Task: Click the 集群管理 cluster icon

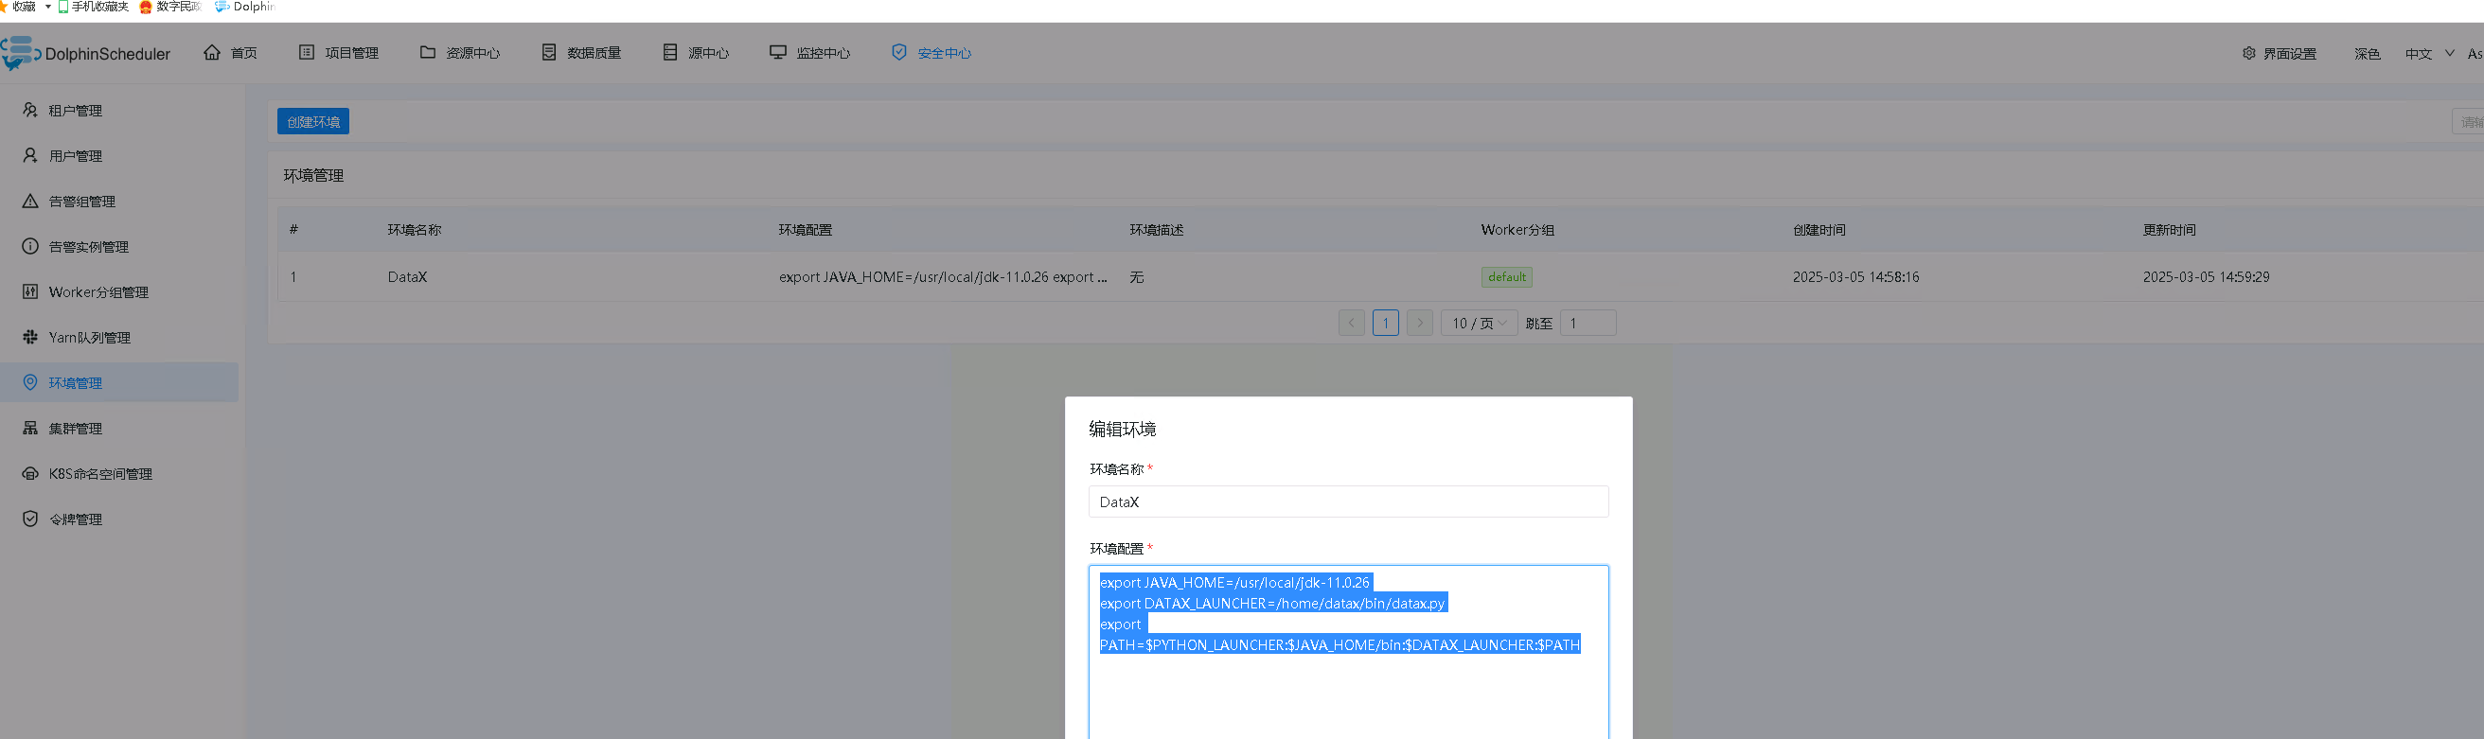Action: [30, 428]
